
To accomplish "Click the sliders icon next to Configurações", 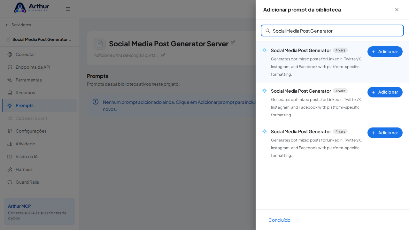I will point(10,131).
